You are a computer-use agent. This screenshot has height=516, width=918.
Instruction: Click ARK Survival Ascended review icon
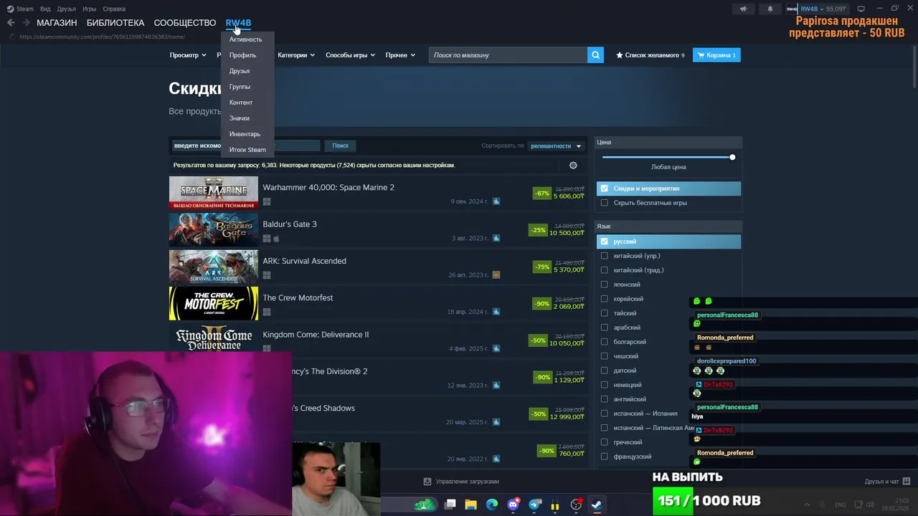tap(496, 275)
